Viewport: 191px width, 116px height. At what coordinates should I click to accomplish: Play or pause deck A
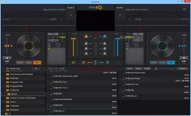pos(37,63)
